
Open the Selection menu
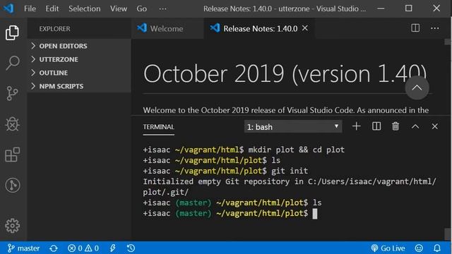[85, 8]
